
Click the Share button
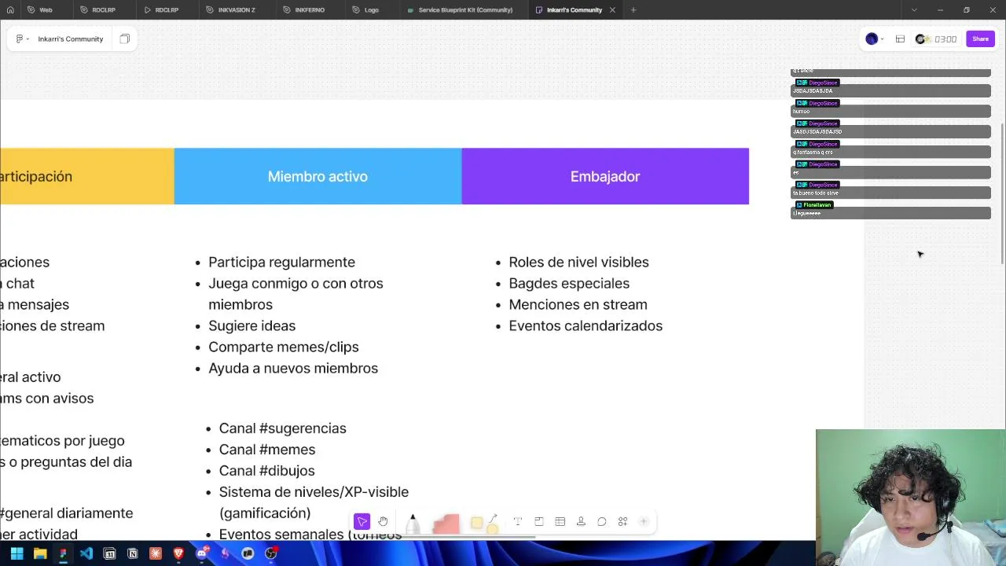[980, 39]
